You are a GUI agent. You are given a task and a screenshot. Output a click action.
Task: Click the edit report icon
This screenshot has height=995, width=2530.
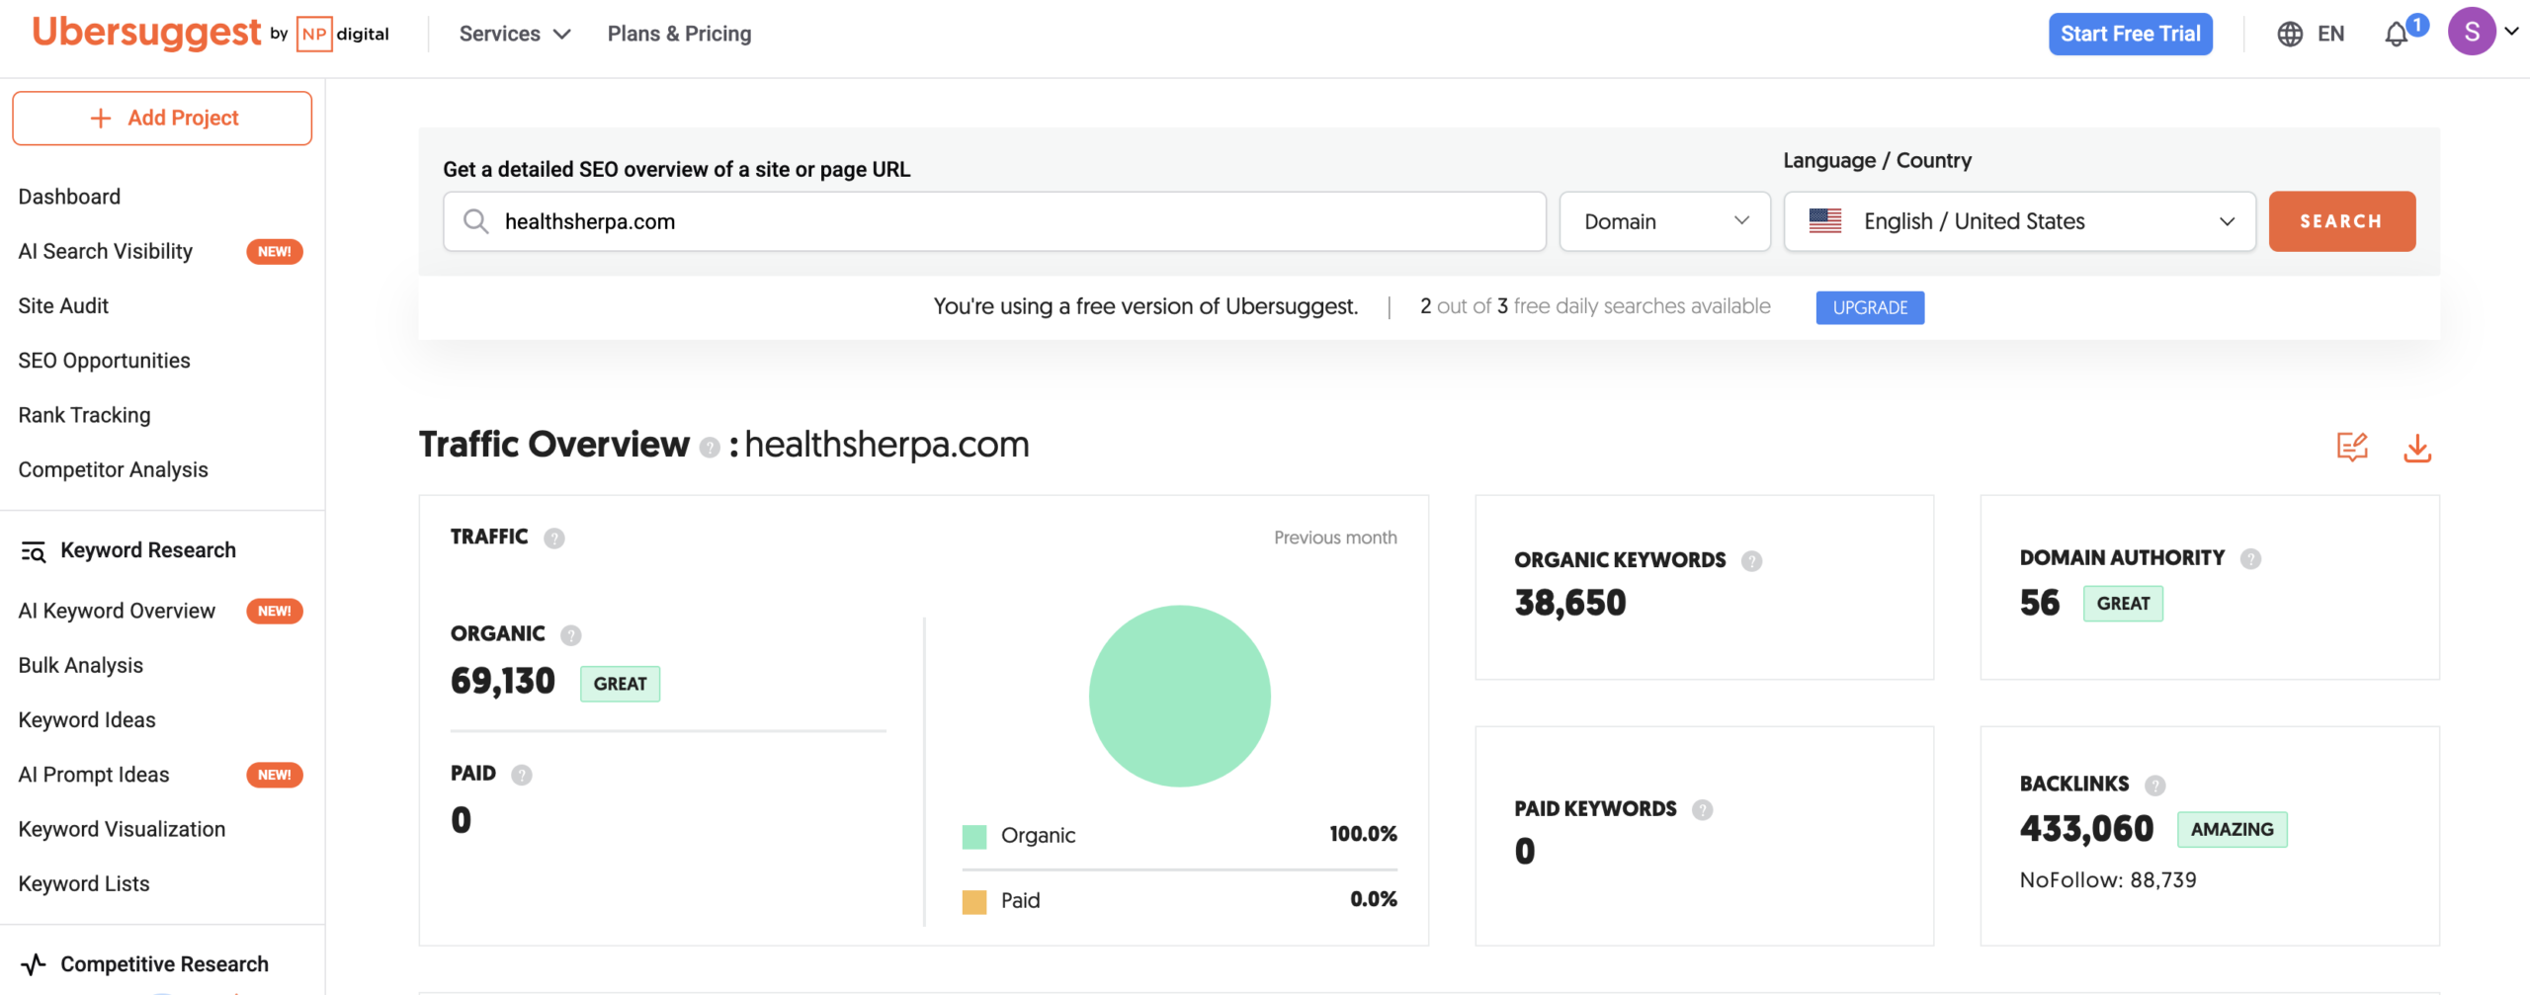[x=2352, y=447]
